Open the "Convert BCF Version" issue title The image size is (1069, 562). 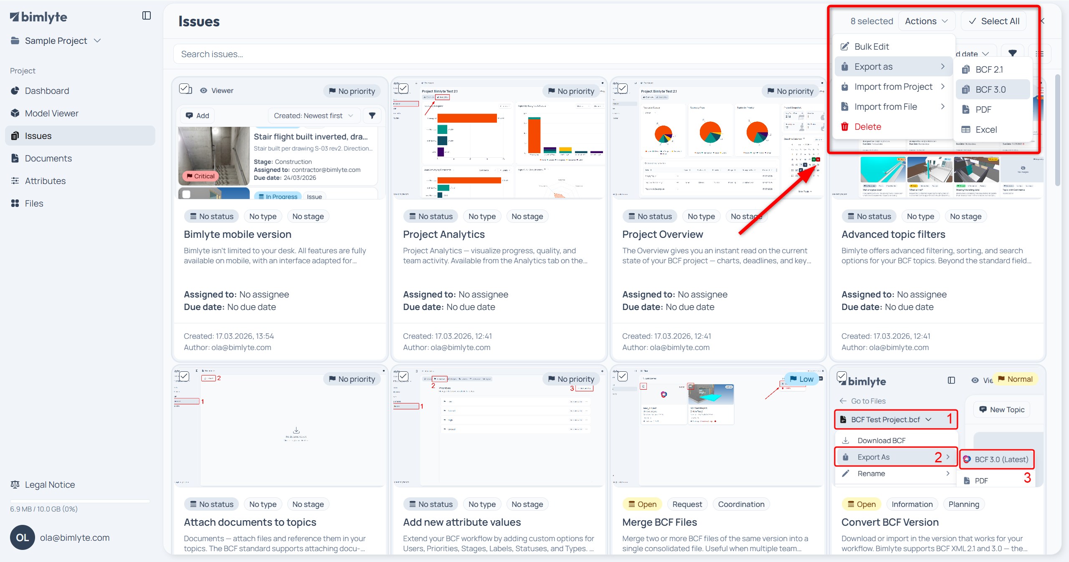pos(890,522)
